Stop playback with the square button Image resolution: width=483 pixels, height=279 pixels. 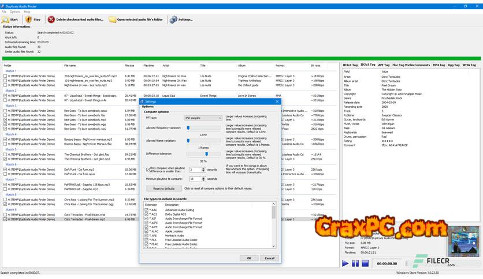(x=365, y=263)
